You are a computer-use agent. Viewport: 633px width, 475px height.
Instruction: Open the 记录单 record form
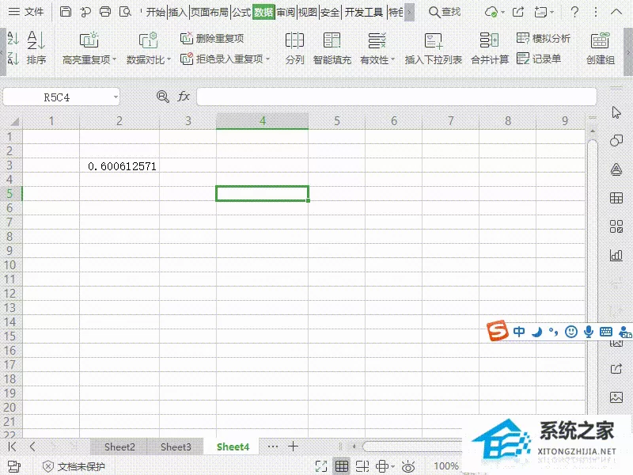(x=539, y=59)
